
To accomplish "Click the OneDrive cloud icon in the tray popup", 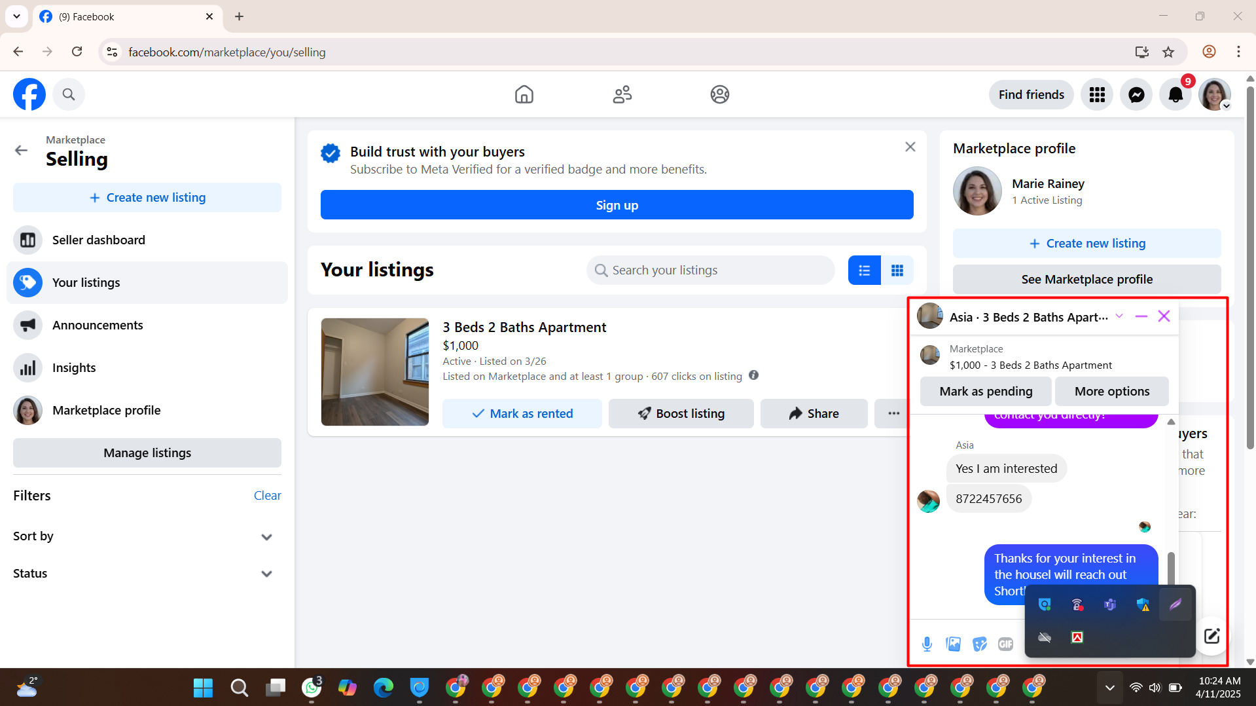I will (x=1045, y=637).
